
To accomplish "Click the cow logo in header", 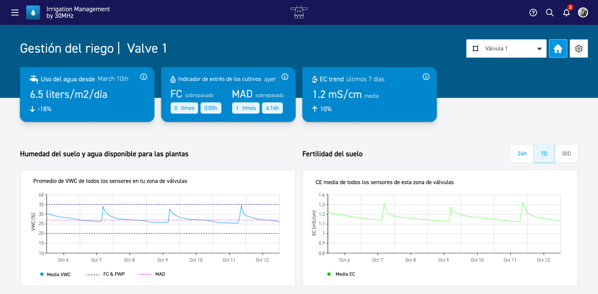I will (x=299, y=12).
